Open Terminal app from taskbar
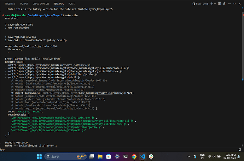This screenshot has width=244, height=161. 126,156
